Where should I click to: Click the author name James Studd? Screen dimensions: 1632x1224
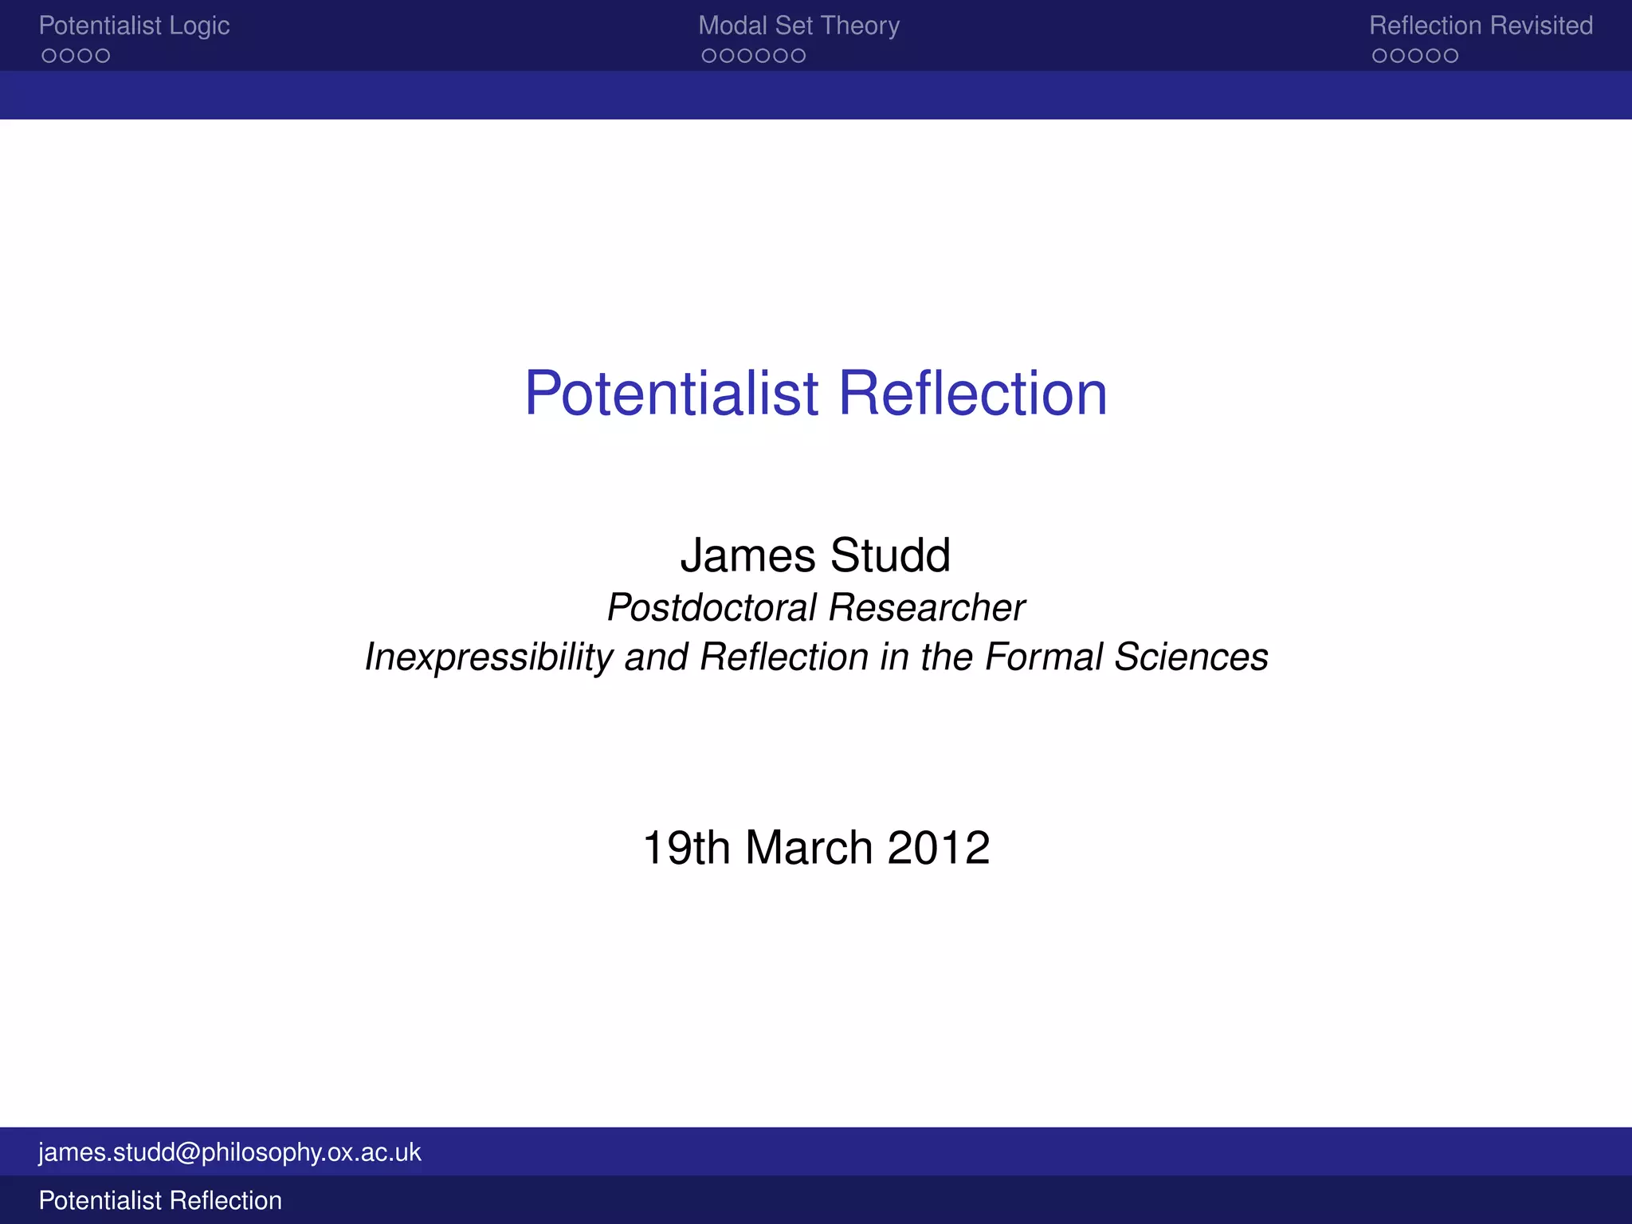pos(815,555)
